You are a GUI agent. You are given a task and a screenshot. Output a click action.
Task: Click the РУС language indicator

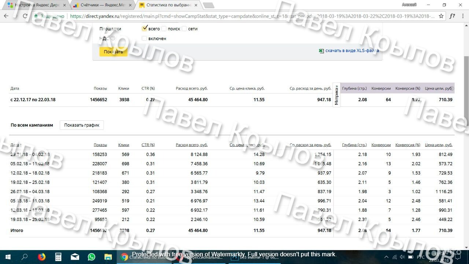[421, 257]
